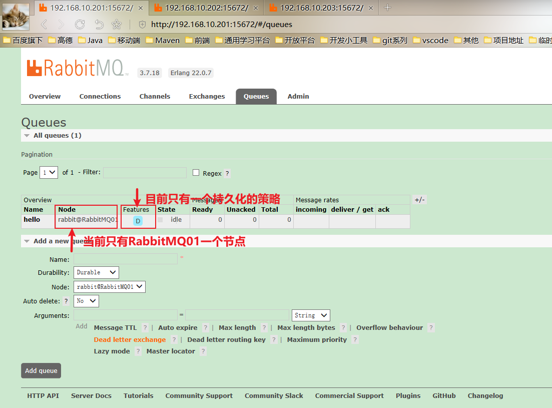Click the queue Name input field
Image resolution: width=552 pixels, height=408 pixels.
pos(125,259)
